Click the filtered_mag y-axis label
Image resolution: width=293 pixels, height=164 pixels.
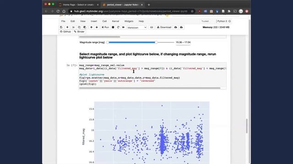(x=83, y=137)
